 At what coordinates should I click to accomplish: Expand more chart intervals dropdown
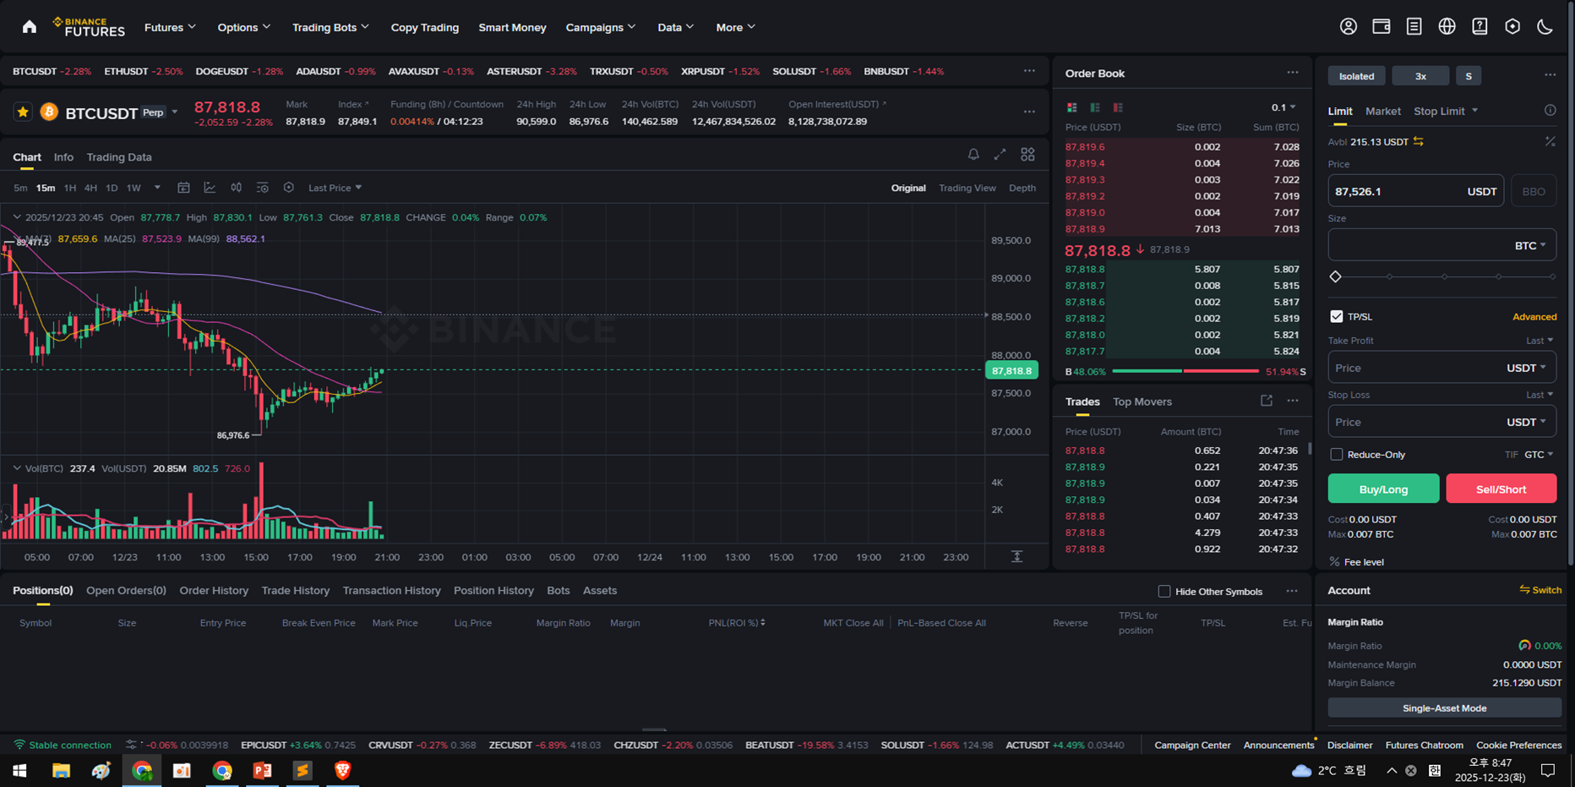click(157, 188)
